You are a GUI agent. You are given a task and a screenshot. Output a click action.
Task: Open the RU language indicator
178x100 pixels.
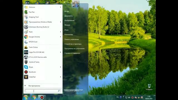point(118,97)
